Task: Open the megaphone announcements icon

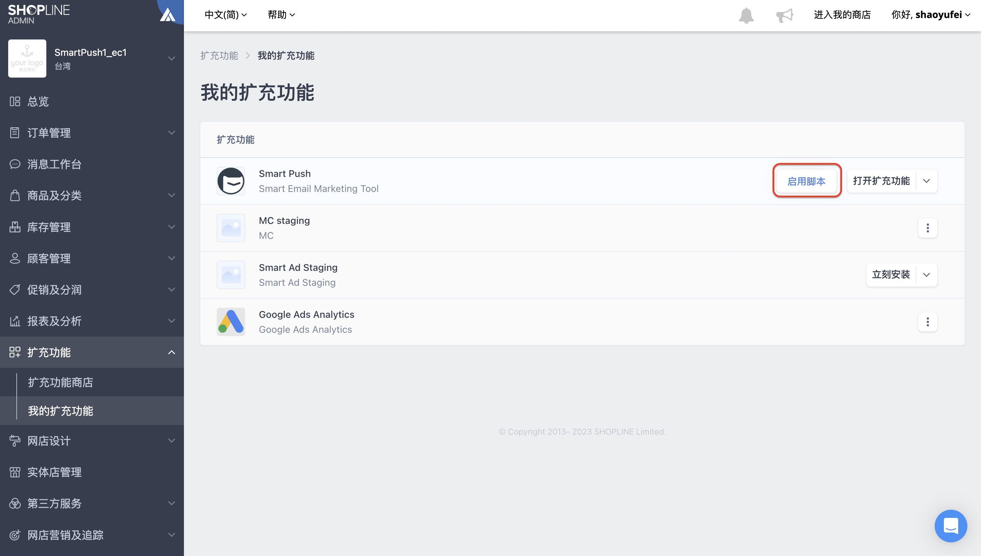Action: pos(784,15)
